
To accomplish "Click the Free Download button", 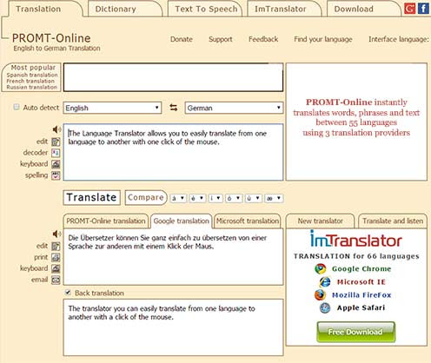I will [355, 332].
